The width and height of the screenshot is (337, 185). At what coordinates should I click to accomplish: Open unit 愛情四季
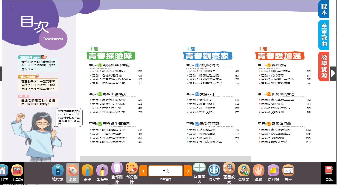(x=201, y=94)
